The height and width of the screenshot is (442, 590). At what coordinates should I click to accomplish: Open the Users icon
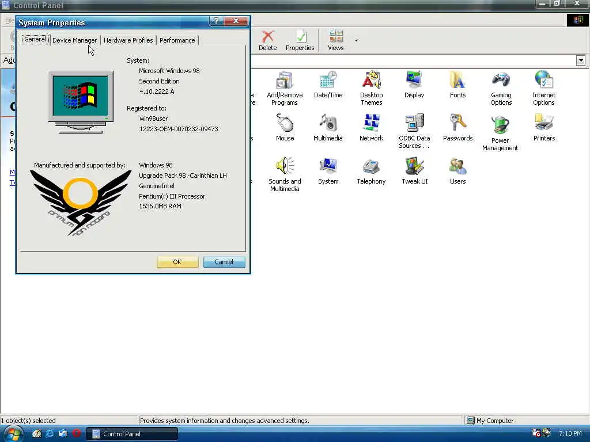pos(457,171)
